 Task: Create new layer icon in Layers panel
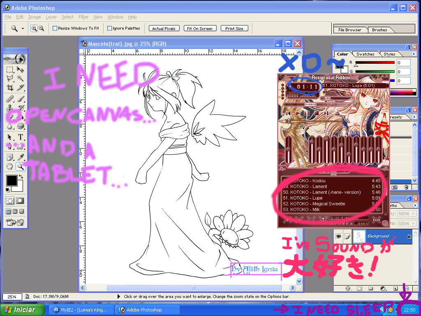click(395, 288)
